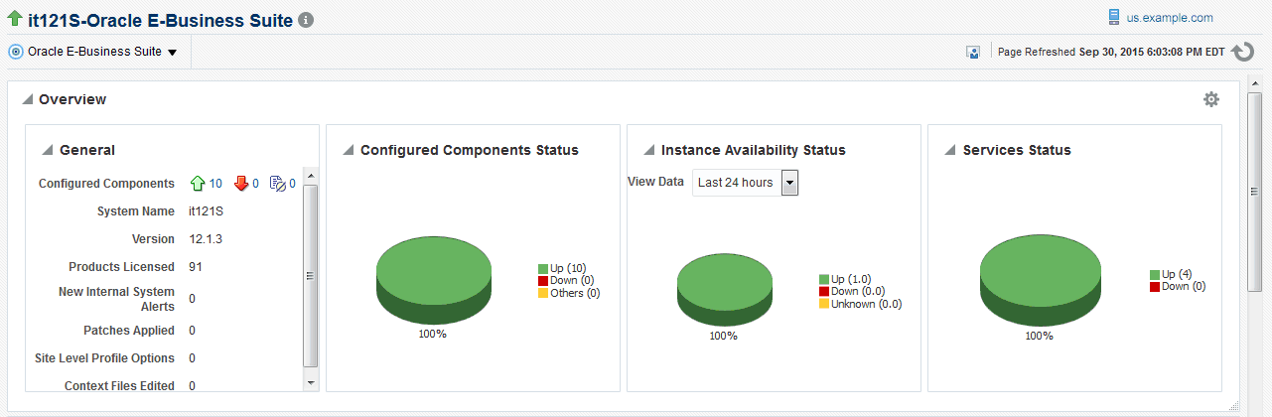Open the 0 down components link
Viewport: 1272px width, 417px height.
point(255,184)
